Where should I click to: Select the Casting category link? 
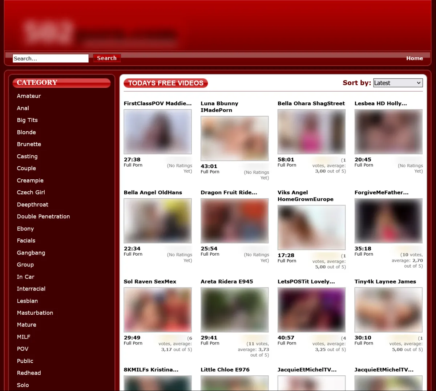coord(27,156)
